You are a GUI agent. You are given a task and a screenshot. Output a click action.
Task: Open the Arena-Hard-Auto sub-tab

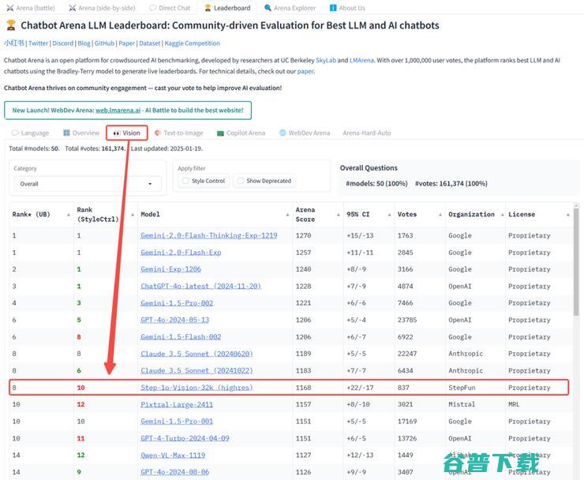point(367,133)
